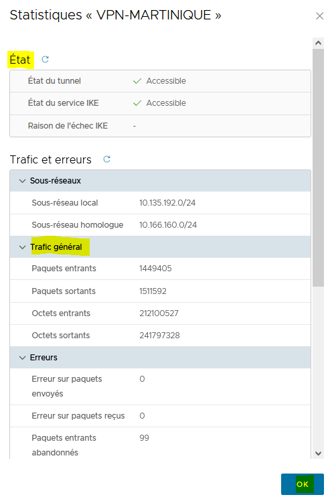
Task: Click the vertical scrollbar thumb
Action: pos(318,167)
